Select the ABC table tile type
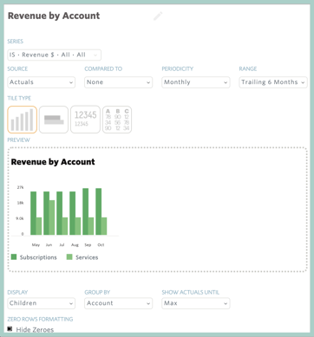This screenshot has width=314, height=337. [x=117, y=120]
